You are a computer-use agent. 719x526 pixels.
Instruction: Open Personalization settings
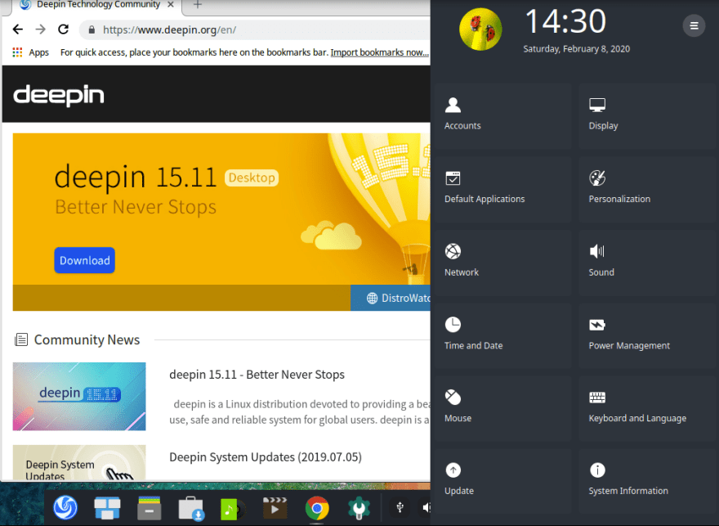(647, 189)
